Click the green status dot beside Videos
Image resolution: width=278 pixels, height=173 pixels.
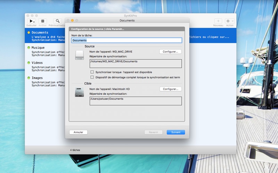(29, 63)
